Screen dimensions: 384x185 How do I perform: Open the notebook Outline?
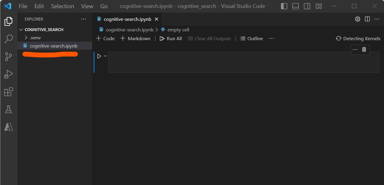pyautogui.click(x=251, y=38)
